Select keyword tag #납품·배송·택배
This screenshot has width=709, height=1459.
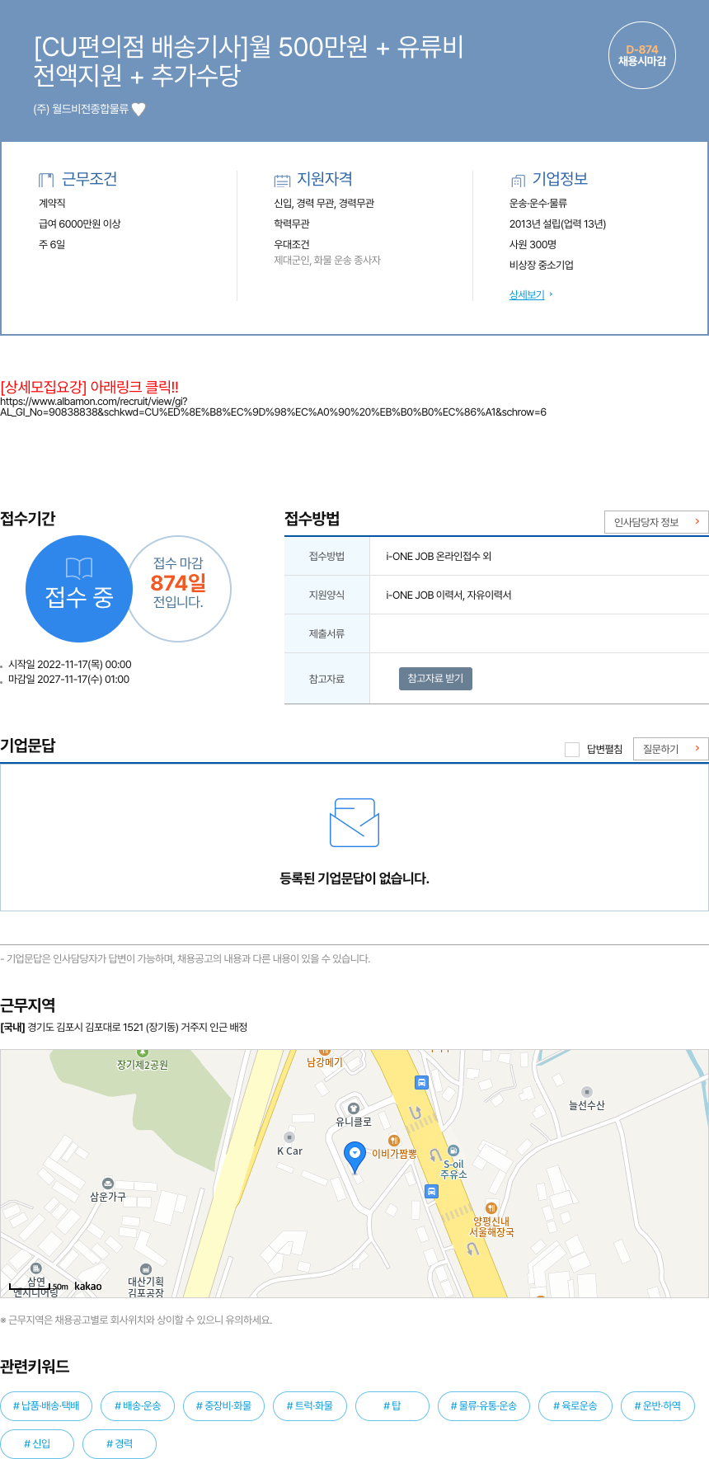point(46,1406)
